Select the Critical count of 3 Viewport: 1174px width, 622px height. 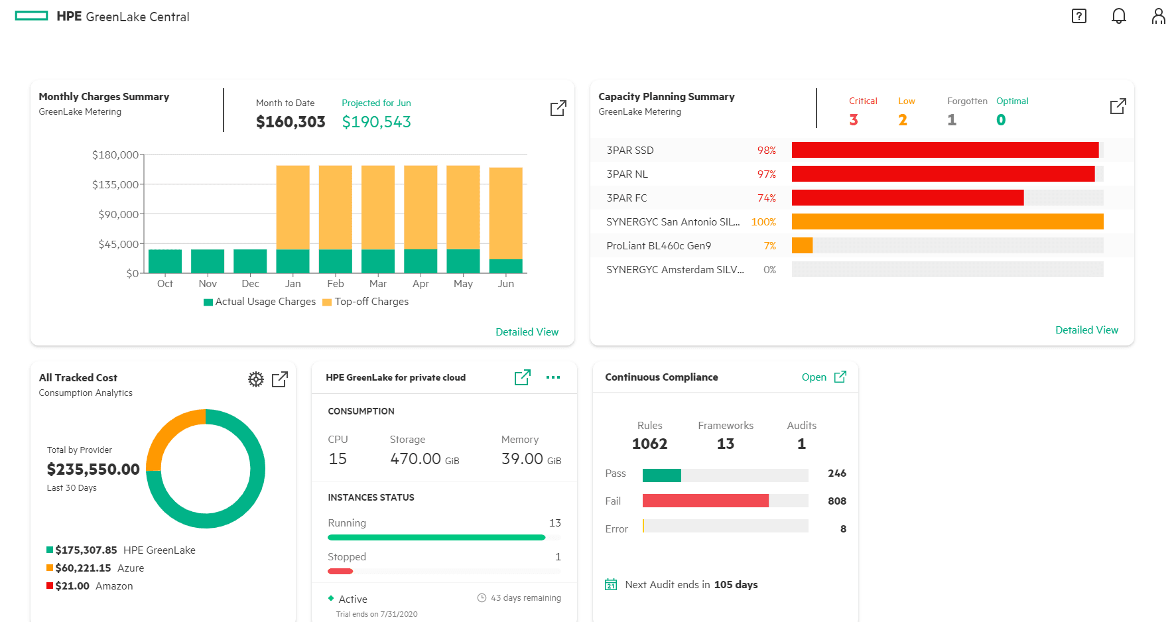[854, 120]
